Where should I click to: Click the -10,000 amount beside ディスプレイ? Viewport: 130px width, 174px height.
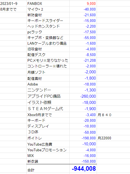click(x=83, y=126)
